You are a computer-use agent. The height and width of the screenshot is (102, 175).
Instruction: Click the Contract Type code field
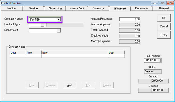click(35, 25)
